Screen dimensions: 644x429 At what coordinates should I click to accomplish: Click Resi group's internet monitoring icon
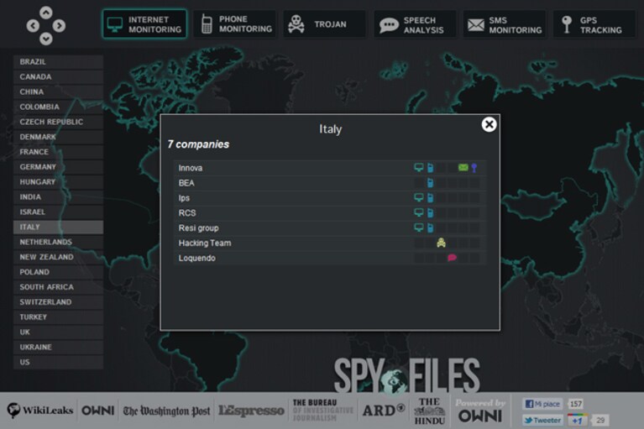(418, 228)
